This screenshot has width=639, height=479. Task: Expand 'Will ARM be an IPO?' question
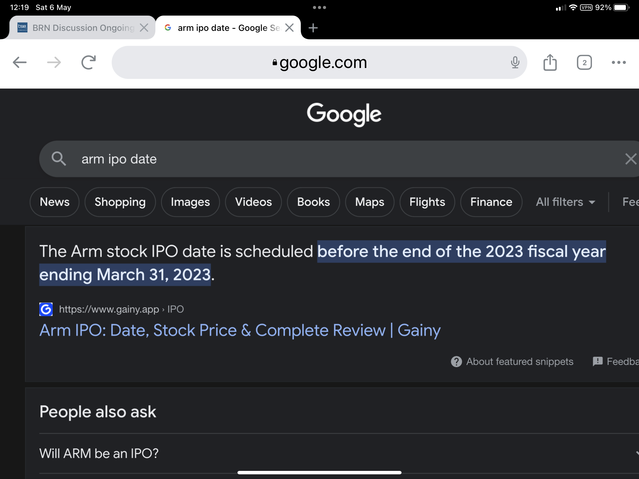pos(339,453)
